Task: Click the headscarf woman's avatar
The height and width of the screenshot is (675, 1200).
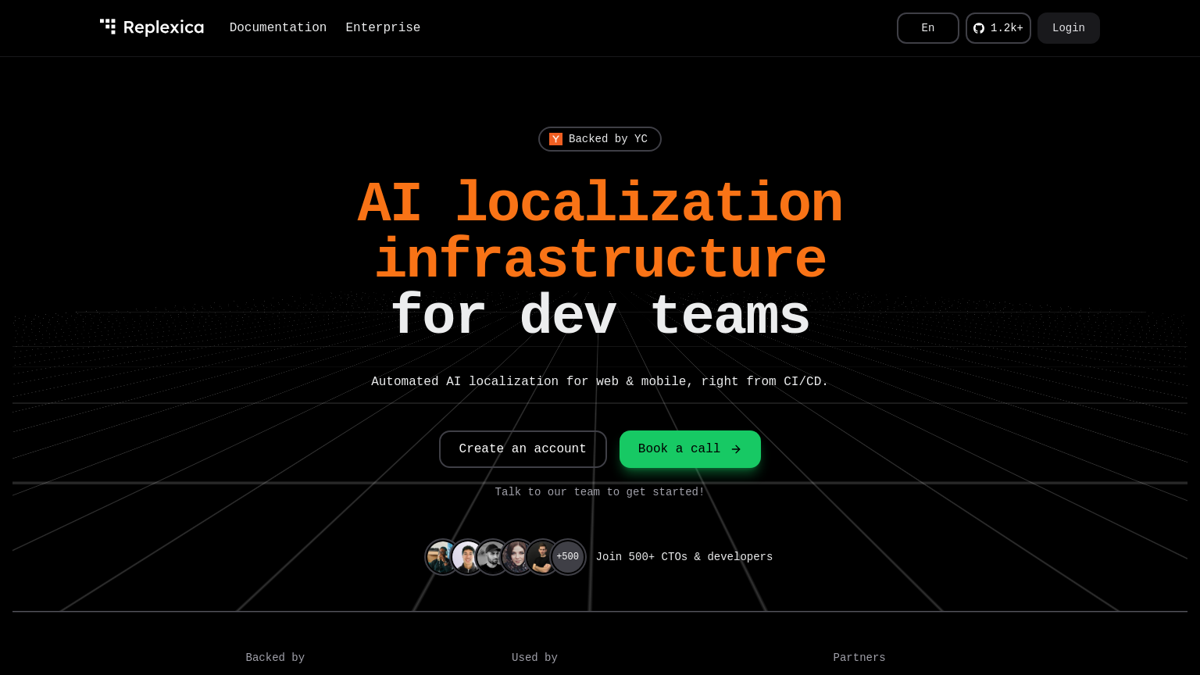Action: [x=516, y=557]
